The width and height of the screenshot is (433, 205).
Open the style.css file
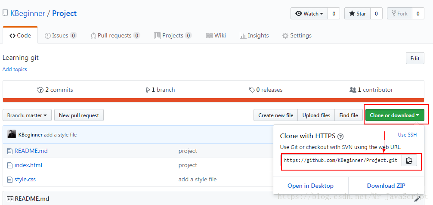pyautogui.click(x=25, y=180)
